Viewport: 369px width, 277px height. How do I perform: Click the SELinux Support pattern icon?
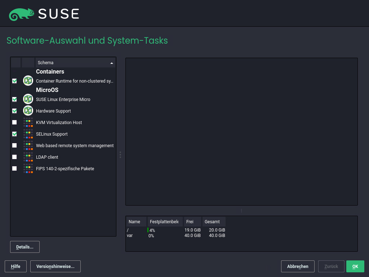(28, 134)
